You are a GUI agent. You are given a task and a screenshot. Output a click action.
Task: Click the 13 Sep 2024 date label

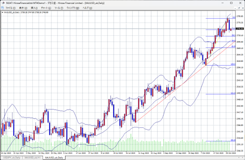coord(181,153)
